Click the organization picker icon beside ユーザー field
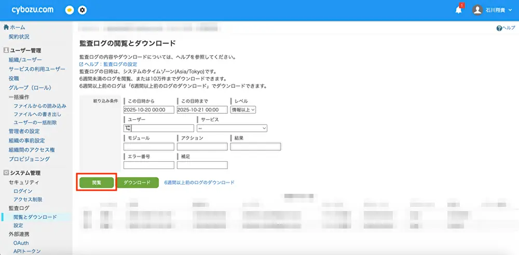The width and height of the screenshot is (519, 255). click(x=128, y=129)
